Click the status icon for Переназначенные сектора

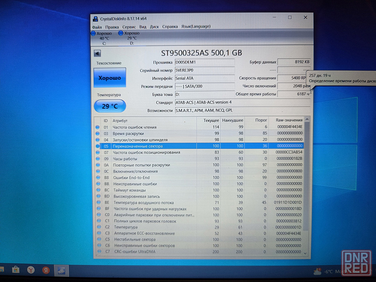[98, 146]
